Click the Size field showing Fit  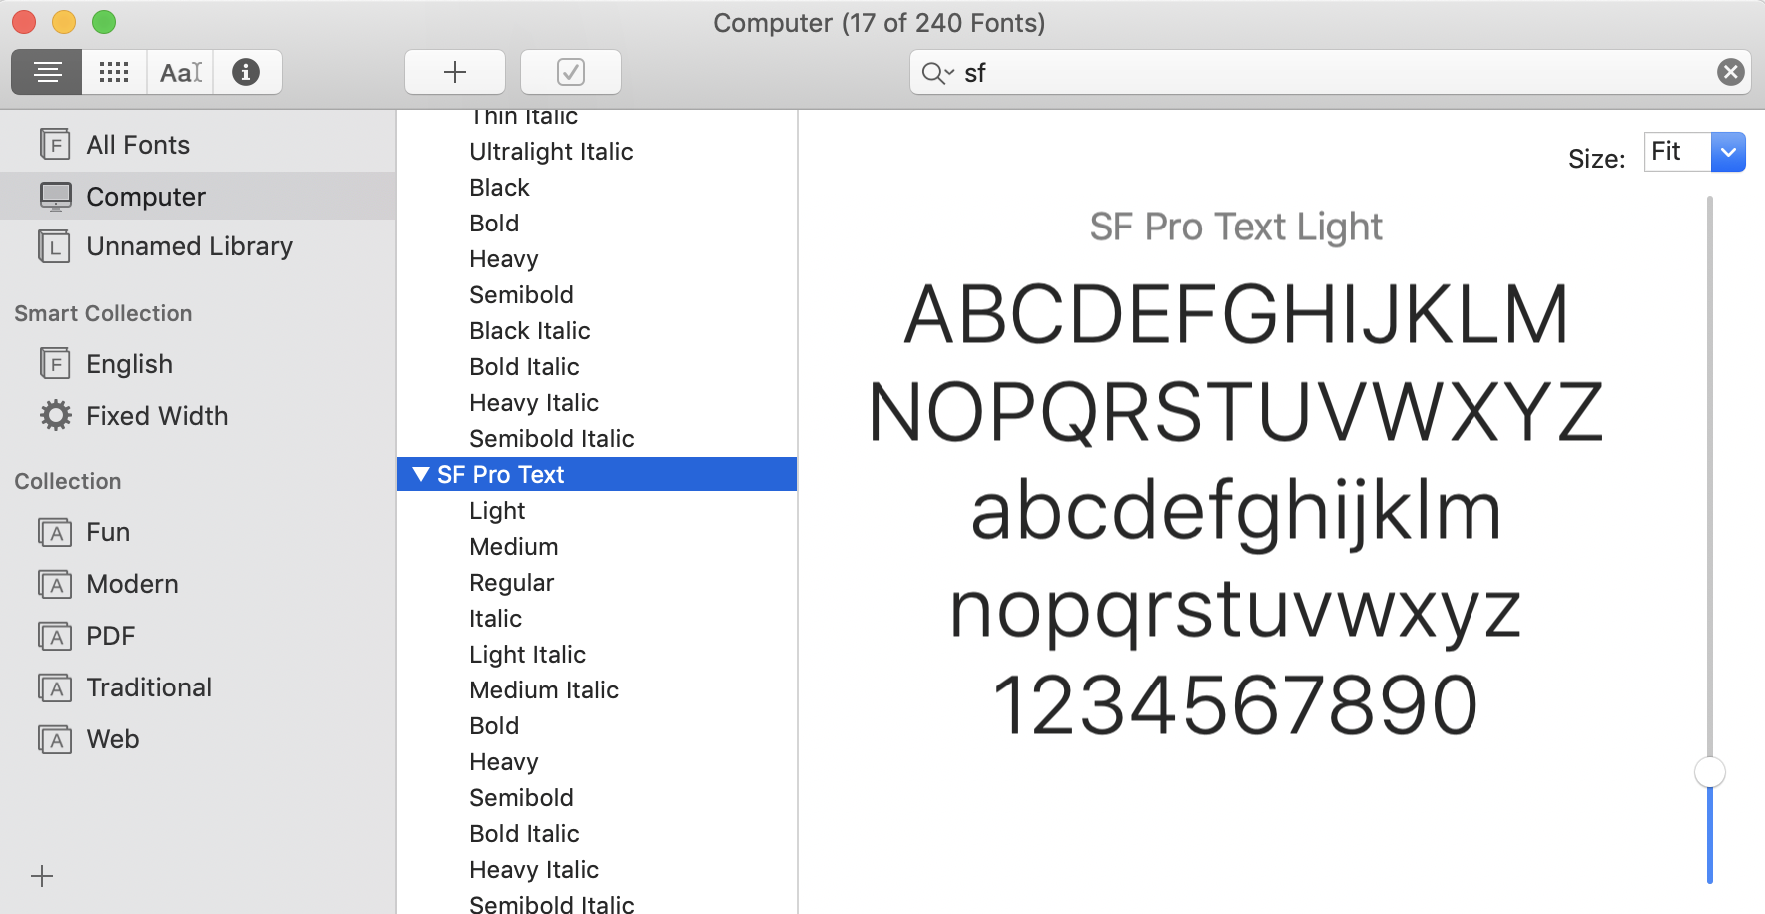pyautogui.click(x=1678, y=152)
